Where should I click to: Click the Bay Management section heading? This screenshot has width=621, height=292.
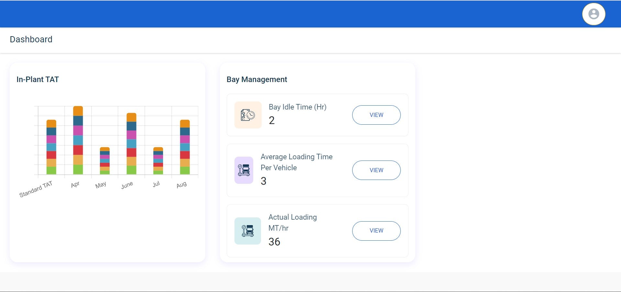(257, 79)
